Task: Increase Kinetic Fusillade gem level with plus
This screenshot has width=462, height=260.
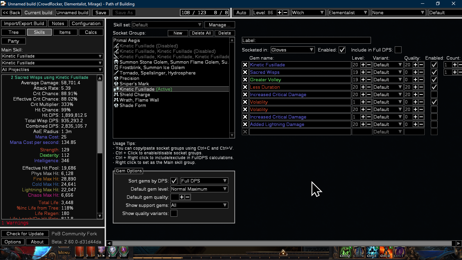Action: click(x=363, y=65)
